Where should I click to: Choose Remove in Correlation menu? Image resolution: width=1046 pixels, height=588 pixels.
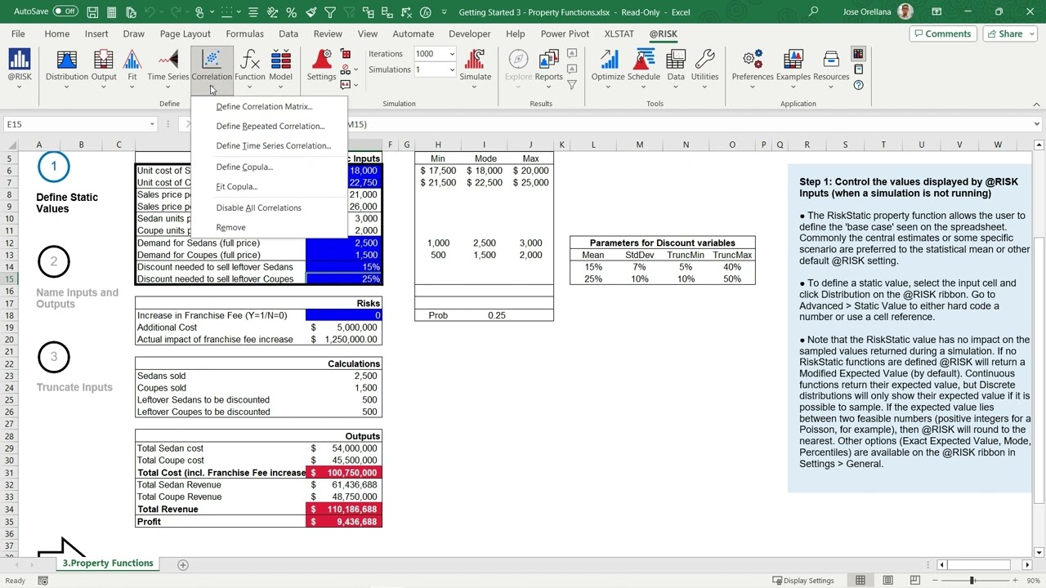[231, 227]
